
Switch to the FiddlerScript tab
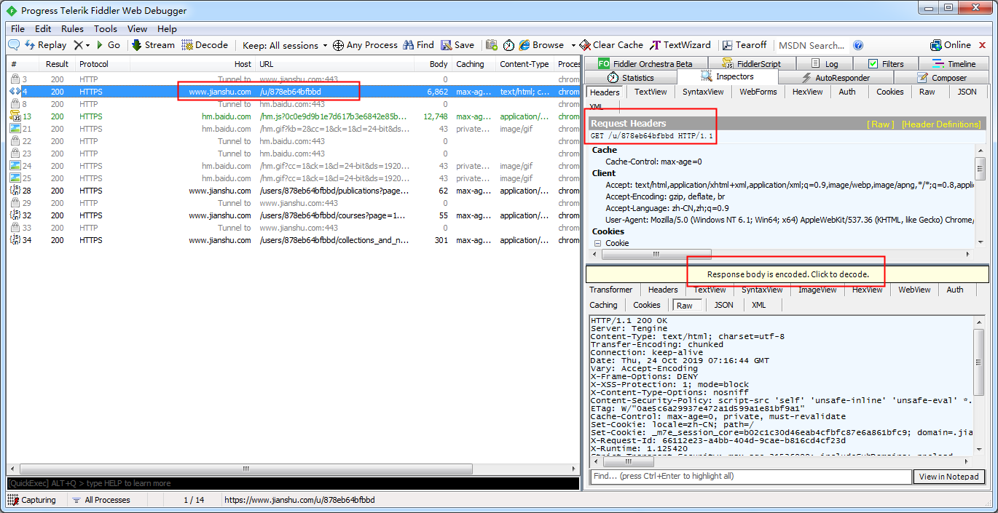751,63
